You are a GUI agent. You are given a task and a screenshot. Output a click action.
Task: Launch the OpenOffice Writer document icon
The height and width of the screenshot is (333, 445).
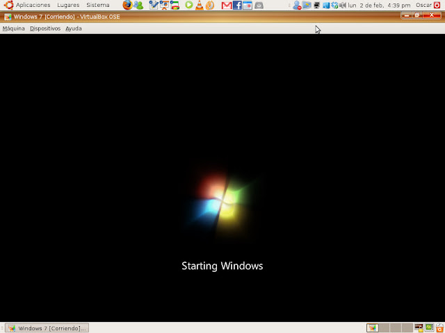154,5
